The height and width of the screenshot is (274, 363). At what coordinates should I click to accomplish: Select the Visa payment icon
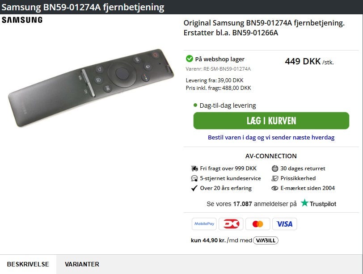[284, 224]
